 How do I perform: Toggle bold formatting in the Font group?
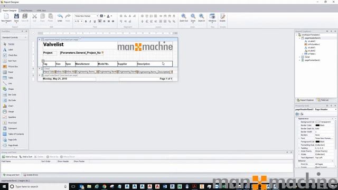coord(86,21)
